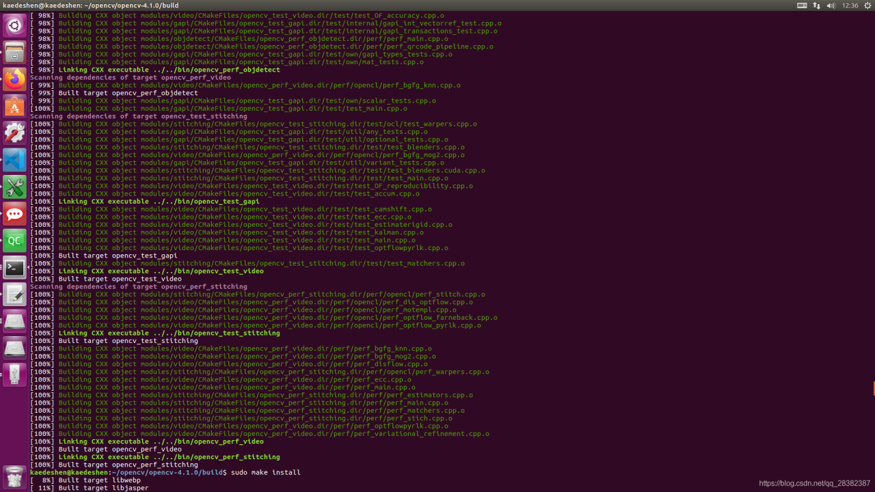Launch Visual Studio Code from the launcher
The image size is (875, 492).
pos(14,160)
